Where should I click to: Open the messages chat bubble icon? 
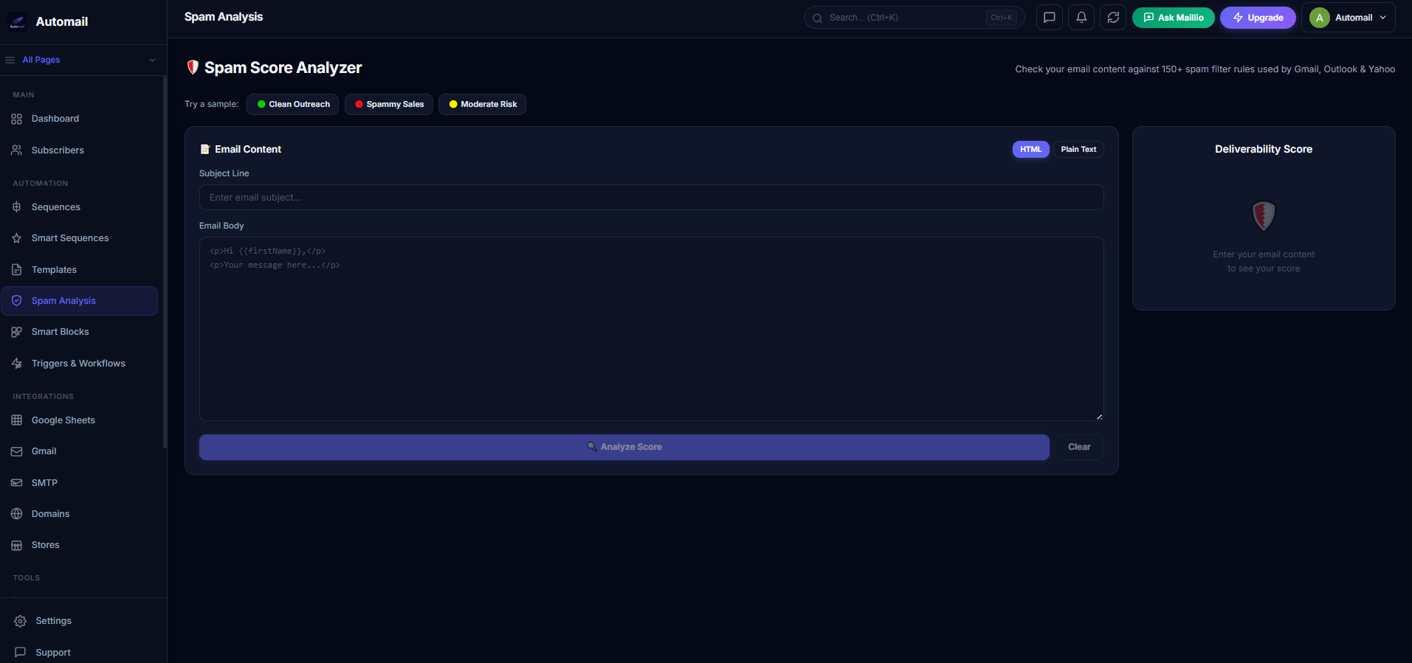[1050, 18]
